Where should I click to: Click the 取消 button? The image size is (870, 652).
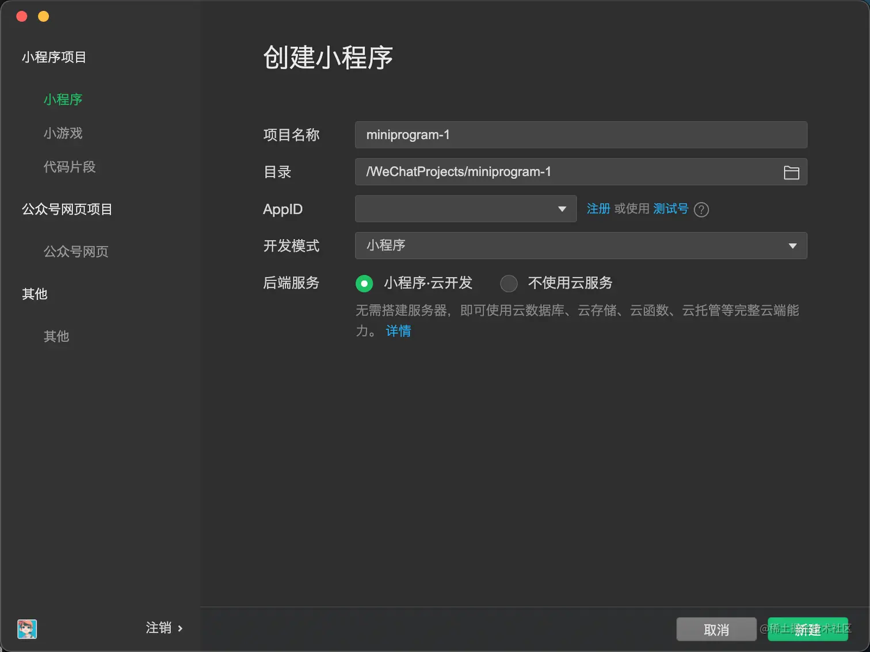[716, 630]
